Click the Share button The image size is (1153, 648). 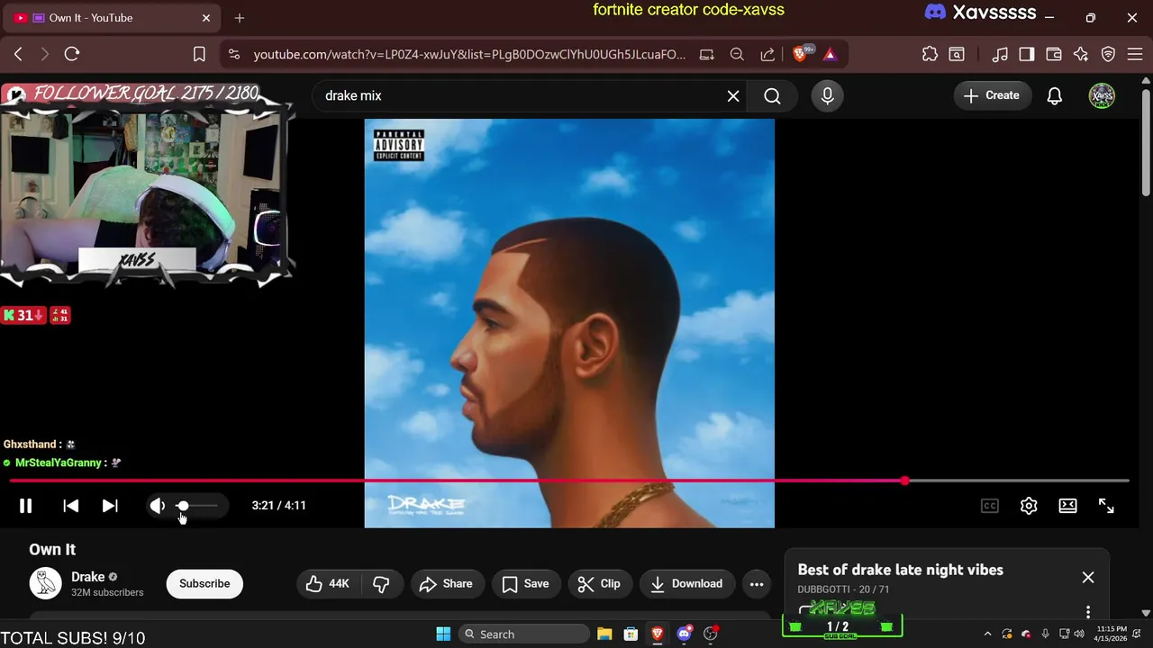coord(447,584)
